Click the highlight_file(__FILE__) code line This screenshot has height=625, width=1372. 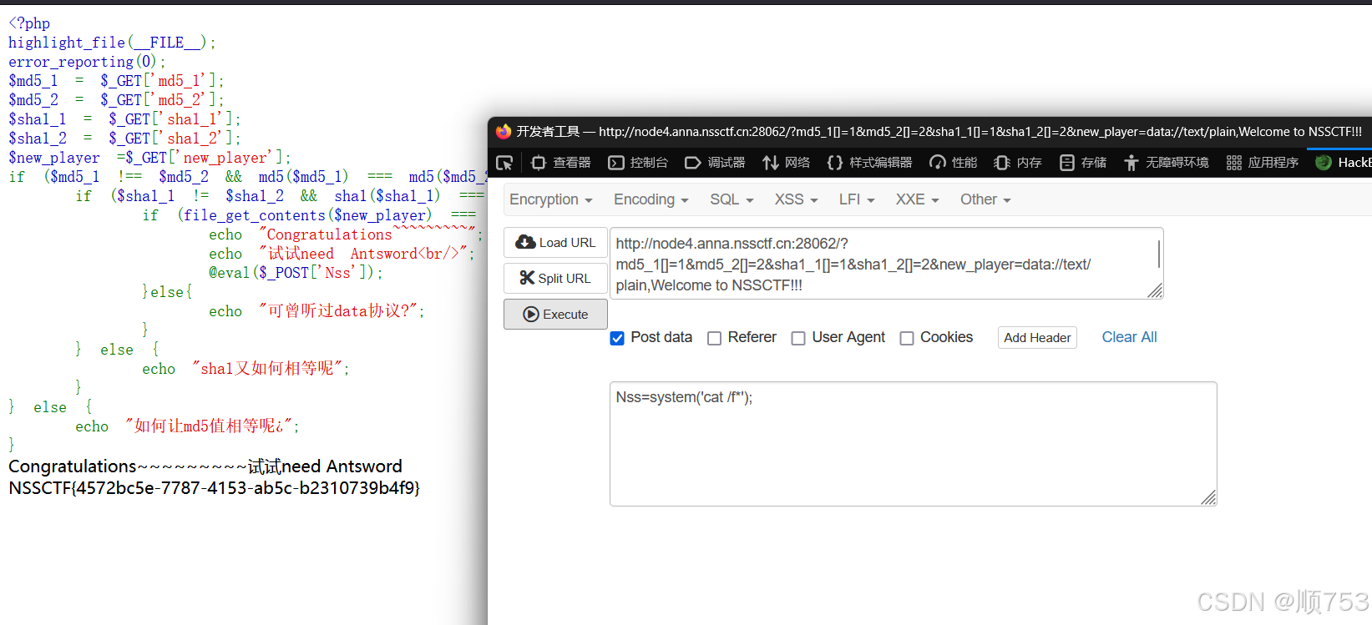(x=112, y=42)
